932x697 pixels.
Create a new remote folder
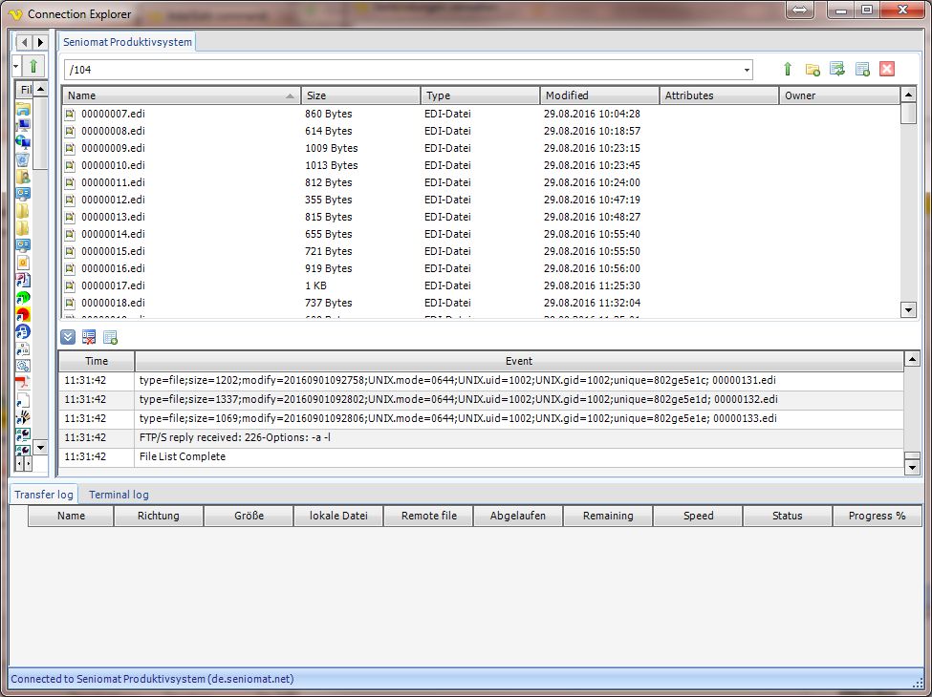[813, 70]
